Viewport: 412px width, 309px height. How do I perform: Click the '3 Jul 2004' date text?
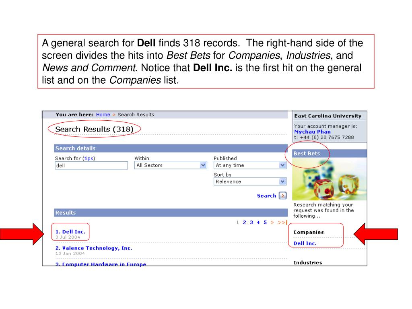(68, 237)
